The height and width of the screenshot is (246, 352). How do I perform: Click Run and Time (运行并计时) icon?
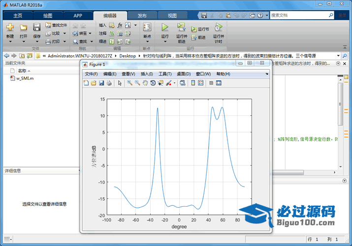[x=218, y=27]
